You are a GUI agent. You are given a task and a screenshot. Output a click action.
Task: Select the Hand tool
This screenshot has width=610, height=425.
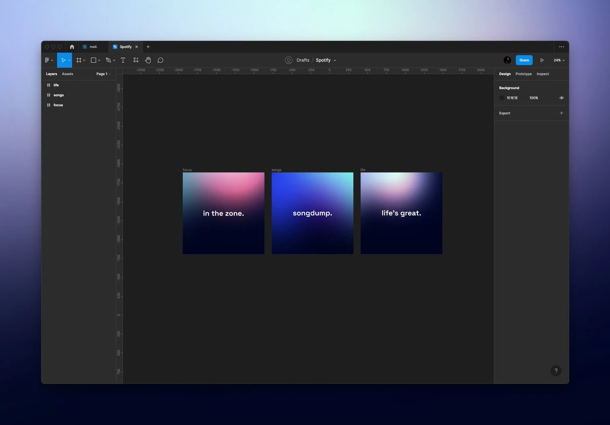point(148,60)
